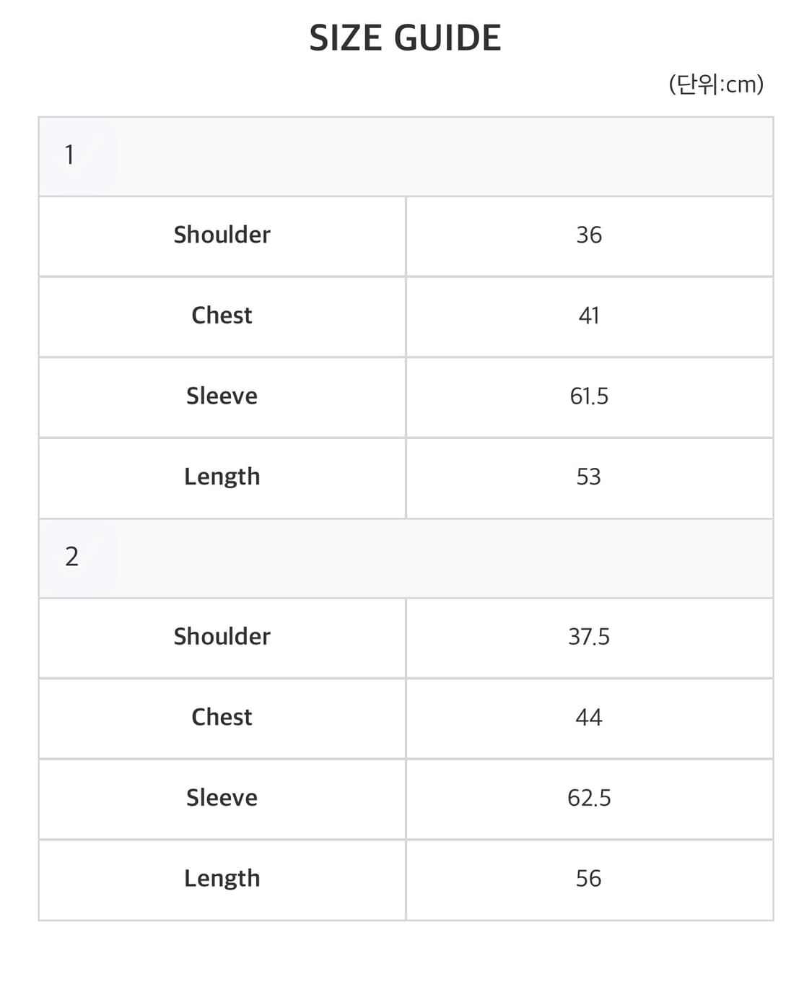Click the Sleeve label under size 2
This screenshot has width=812, height=982.
222,798
